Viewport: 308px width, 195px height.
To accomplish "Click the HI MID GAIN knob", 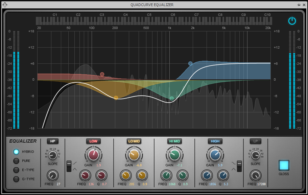I will click(174, 155).
